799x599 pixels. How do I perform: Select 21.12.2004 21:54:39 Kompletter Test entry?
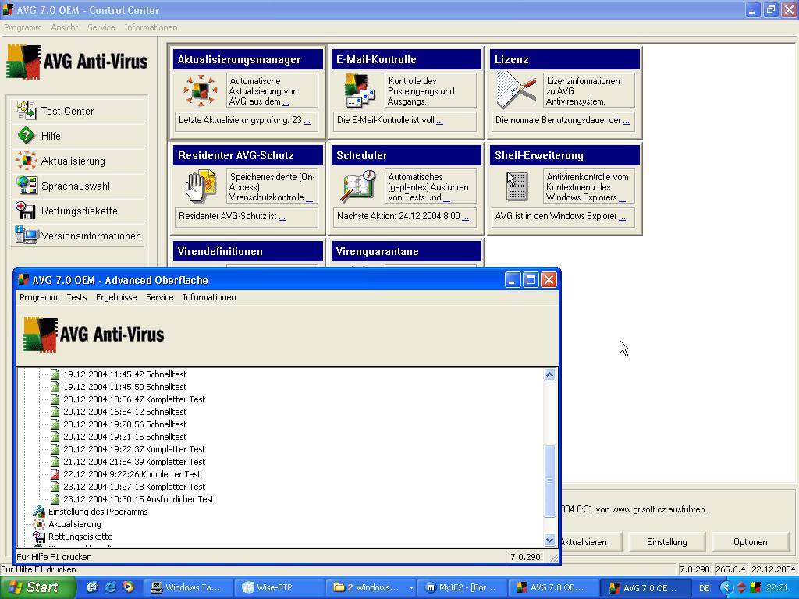[x=134, y=462]
